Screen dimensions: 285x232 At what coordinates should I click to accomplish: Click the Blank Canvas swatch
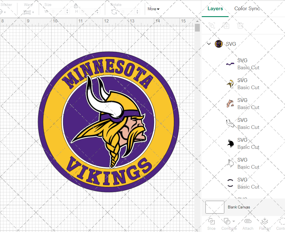coord(215,207)
